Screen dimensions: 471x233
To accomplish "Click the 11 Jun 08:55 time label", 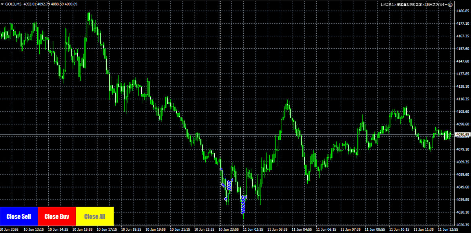I will pos(374,229).
